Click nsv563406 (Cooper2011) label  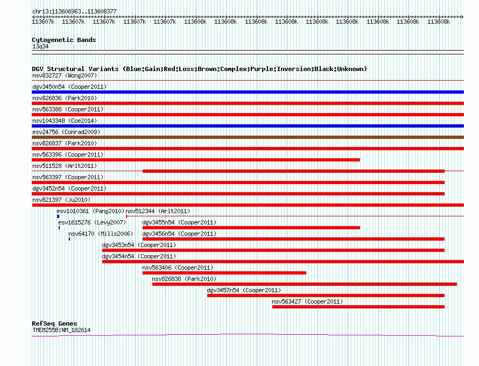(178, 268)
